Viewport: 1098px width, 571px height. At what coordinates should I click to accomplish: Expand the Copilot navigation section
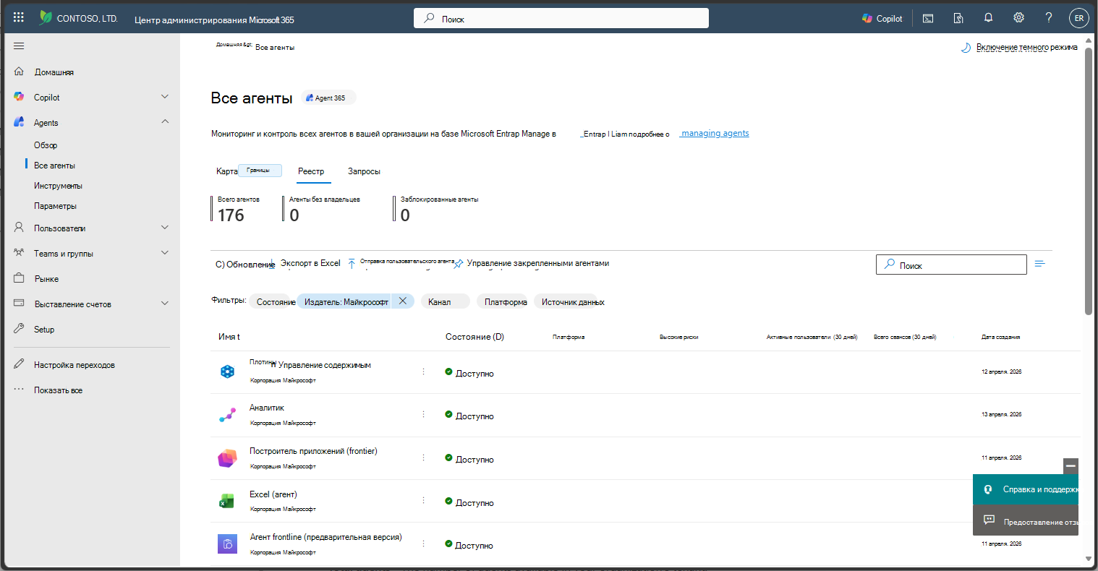coord(165,97)
